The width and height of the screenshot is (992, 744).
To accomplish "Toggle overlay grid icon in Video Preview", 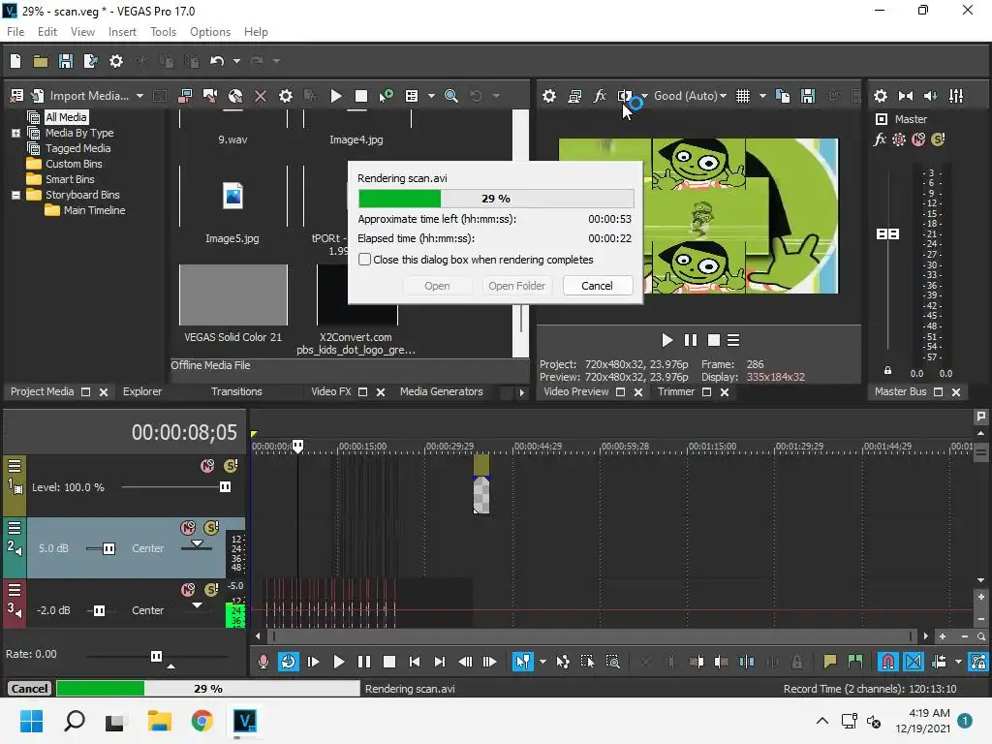I will (x=743, y=96).
